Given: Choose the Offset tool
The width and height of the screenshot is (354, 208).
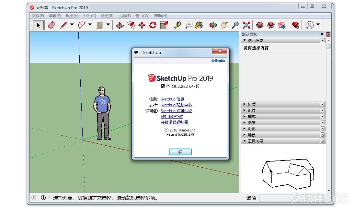Looking at the screenshot, I should click(131, 25).
